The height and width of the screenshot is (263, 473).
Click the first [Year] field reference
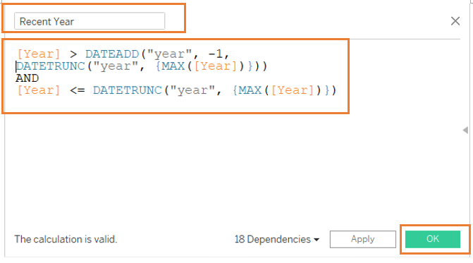[x=39, y=54]
